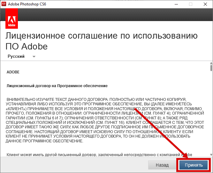
Task: Click the scrollbar down arrow
Action: [x=211, y=155]
